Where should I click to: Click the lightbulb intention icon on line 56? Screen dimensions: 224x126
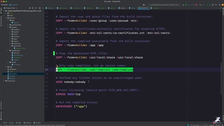coord(57,66)
